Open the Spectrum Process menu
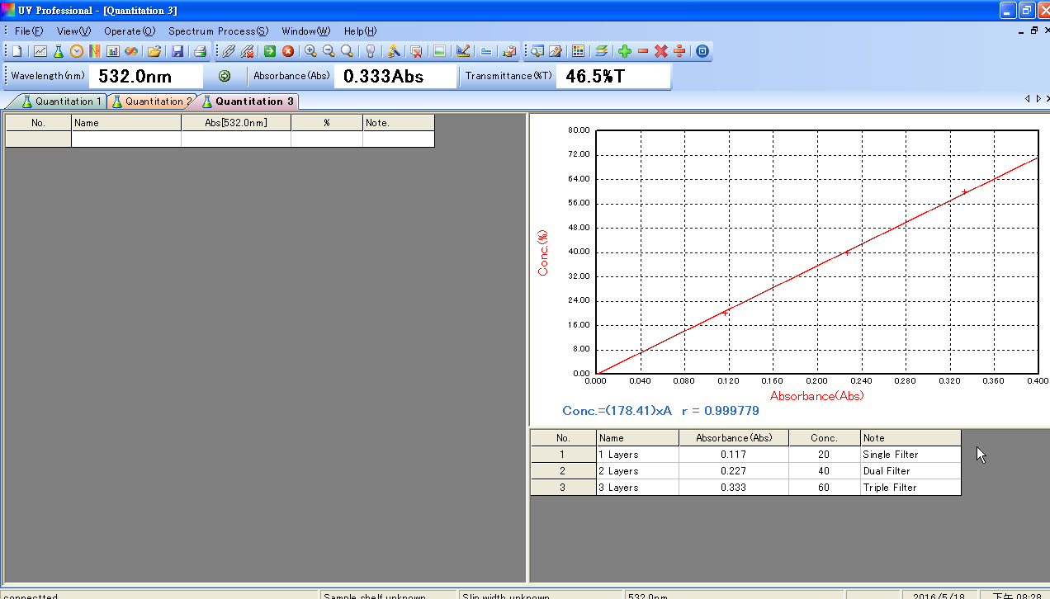 click(218, 31)
